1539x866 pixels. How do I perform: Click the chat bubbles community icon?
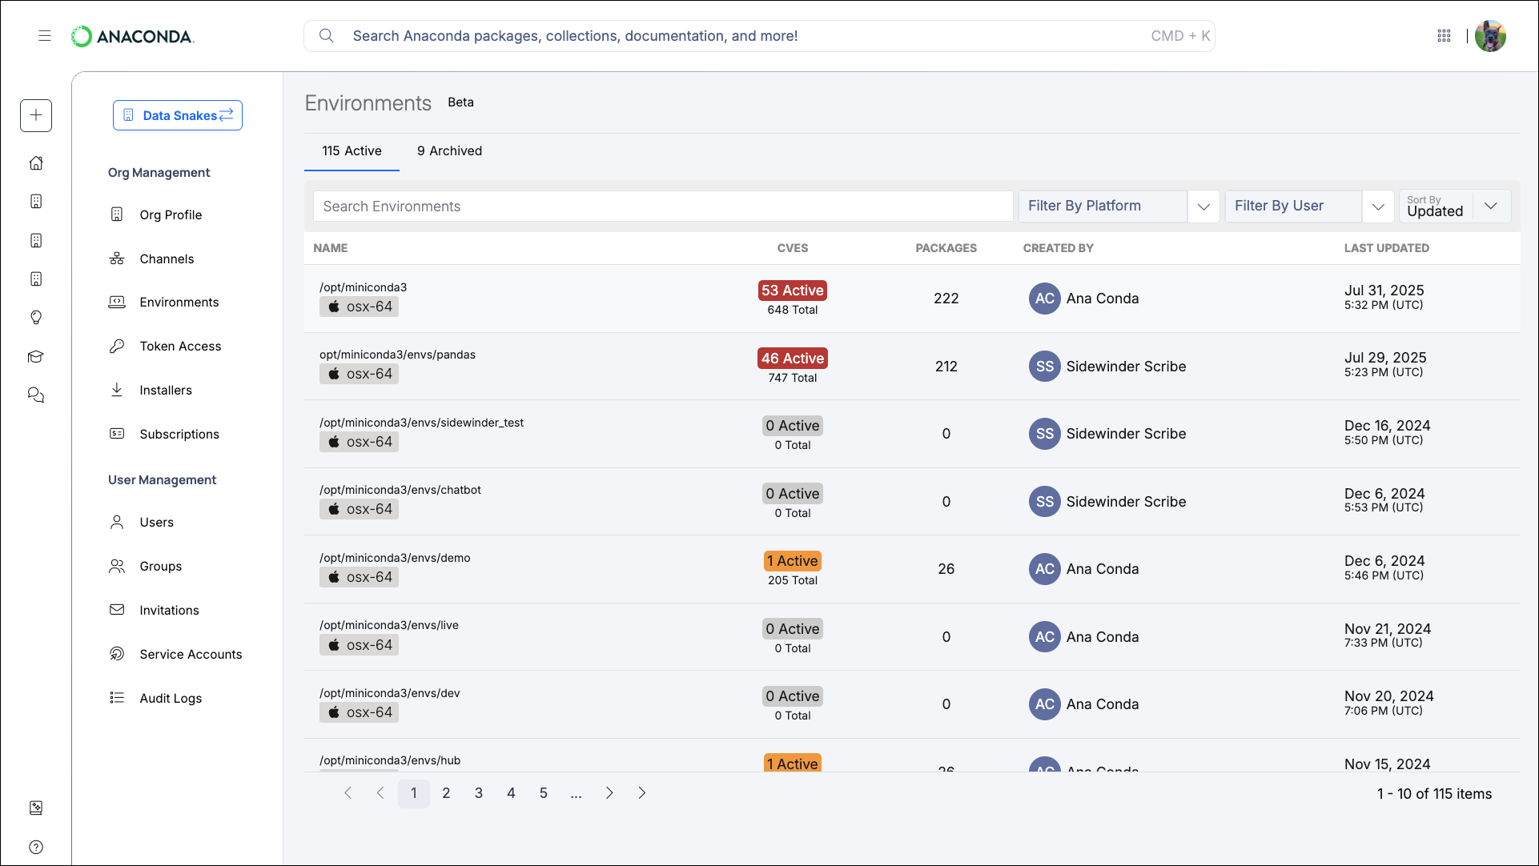click(x=36, y=395)
